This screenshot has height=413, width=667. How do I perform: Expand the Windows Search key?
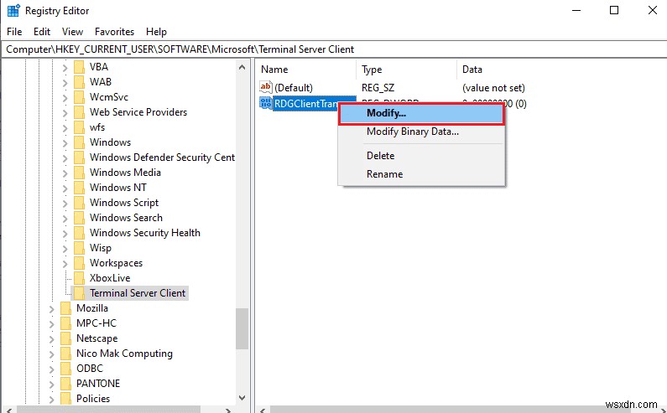[65, 218]
